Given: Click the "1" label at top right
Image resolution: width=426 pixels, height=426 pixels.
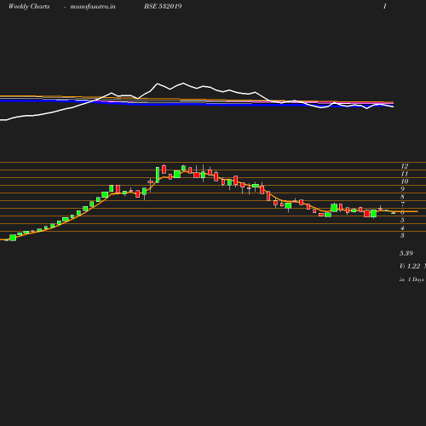Looking at the screenshot, I should (x=385, y=6).
